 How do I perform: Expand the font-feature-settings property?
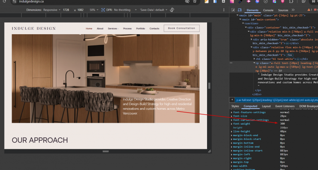pyautogui.click(x=231, y=112)
